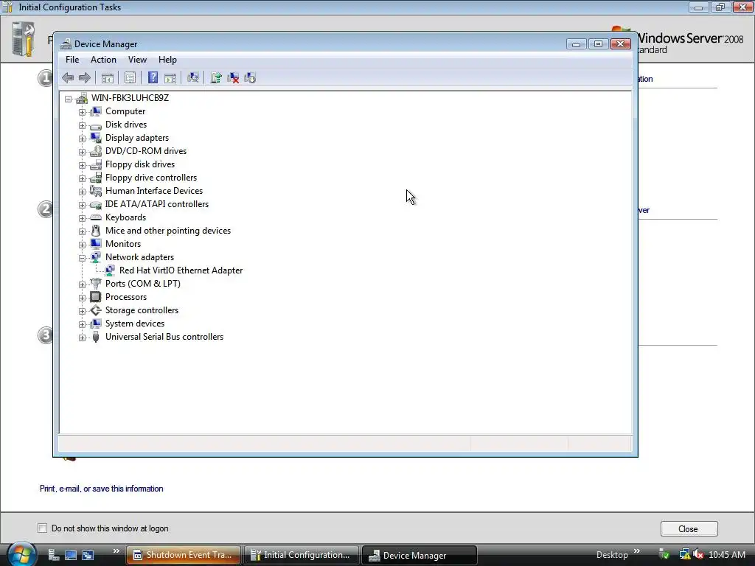Click Device Manager taskbar button
This screenshot has width=755, height=566.
(x=419, y=555)
